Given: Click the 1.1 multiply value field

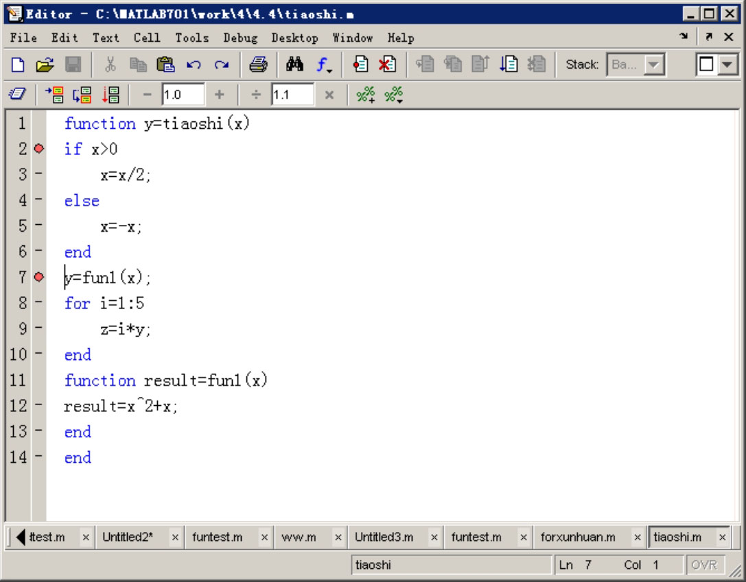Looking at the screenshot, I should [291, 95].
